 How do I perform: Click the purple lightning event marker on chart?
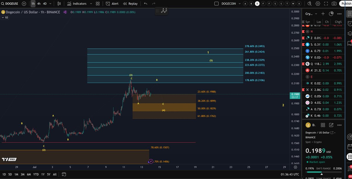150,161
